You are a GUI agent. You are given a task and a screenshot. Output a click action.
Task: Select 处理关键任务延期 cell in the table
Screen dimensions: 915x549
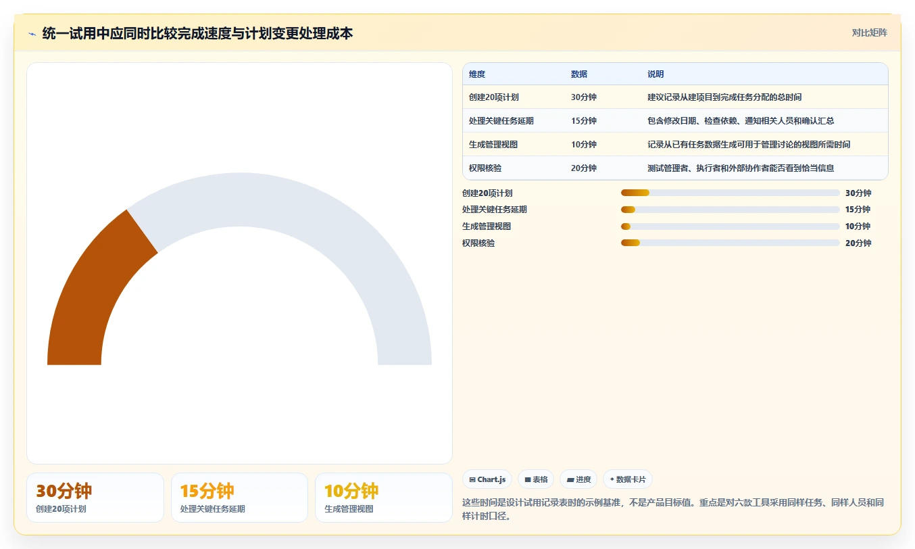pos(501,121)
